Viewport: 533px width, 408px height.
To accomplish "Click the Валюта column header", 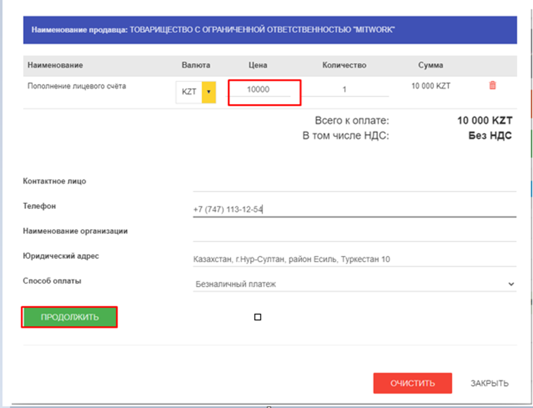I will click(196, 65).
